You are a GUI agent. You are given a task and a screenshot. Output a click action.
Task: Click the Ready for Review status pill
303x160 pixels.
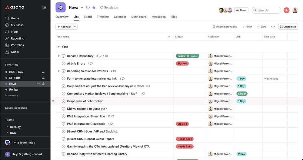coord(188,56)
